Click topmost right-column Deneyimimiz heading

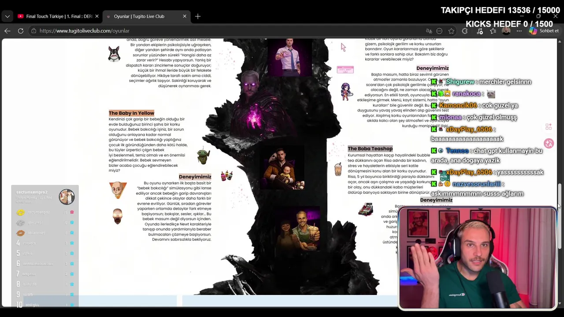[433, 68]
